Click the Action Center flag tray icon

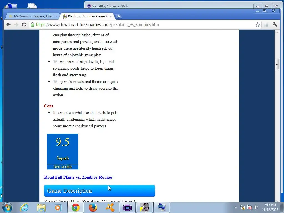(249, 207)
